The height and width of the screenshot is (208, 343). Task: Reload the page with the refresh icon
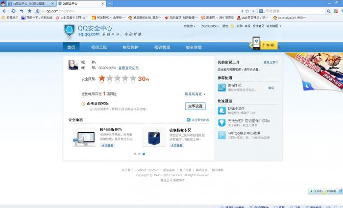[x=13, y=11]
